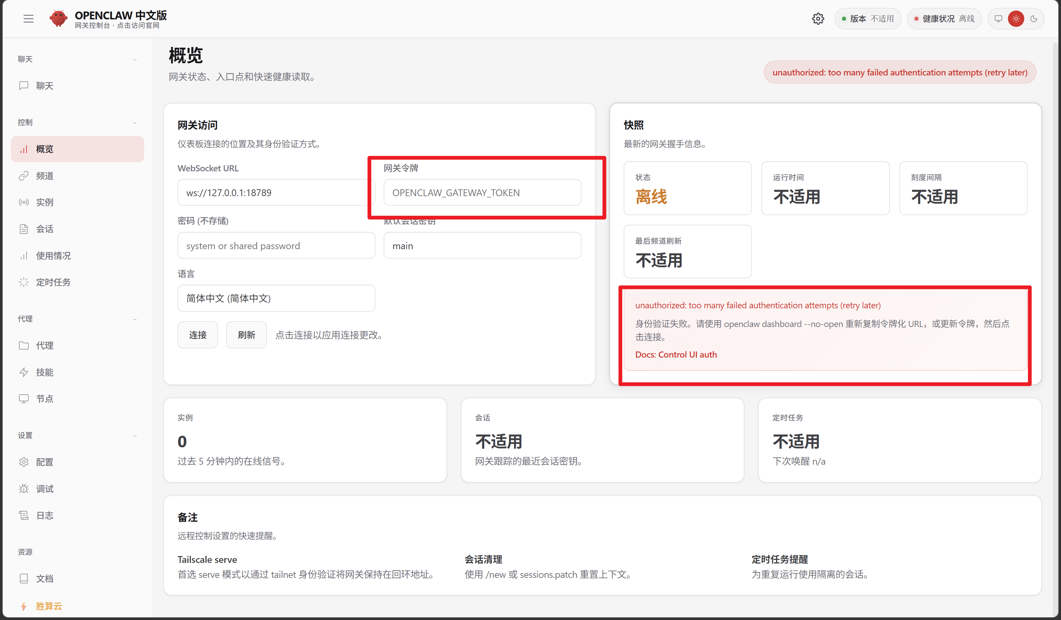Open 日志 logs icon item
This screenshot has width=1061, height=620.
[x=45, y=515]
